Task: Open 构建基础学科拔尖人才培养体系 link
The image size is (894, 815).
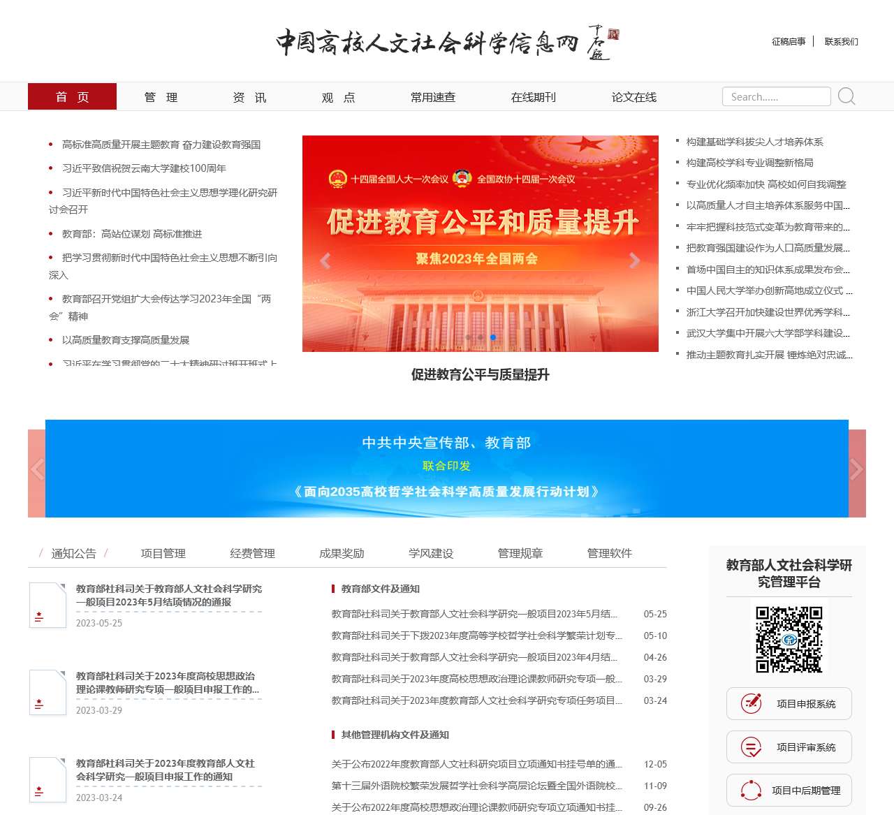Action: (x=755, y=142)
